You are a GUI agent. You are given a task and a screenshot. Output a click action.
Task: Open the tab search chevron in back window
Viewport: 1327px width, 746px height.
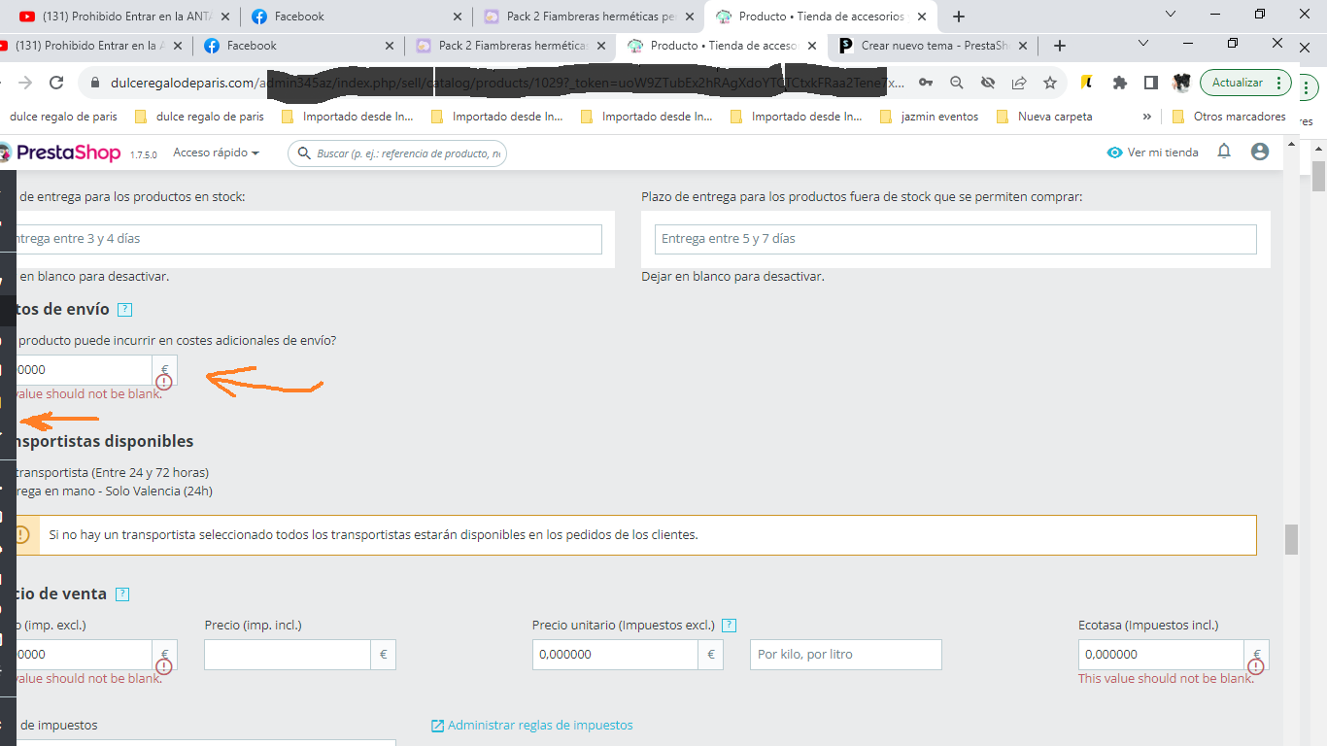click(x=1171, y=15)
